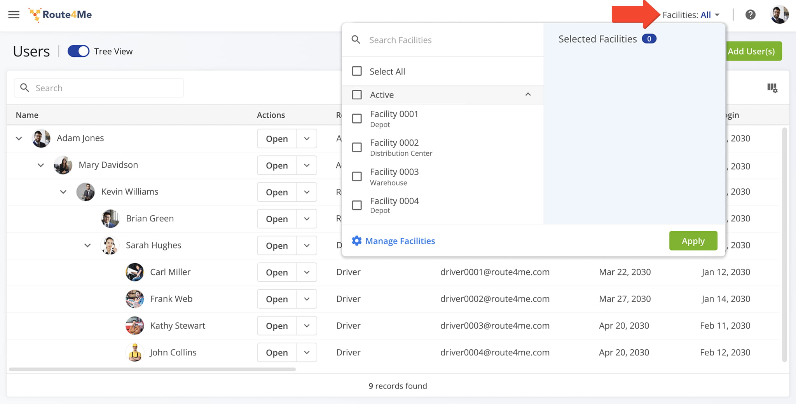Open the table column settings icon

pos(772,88)
